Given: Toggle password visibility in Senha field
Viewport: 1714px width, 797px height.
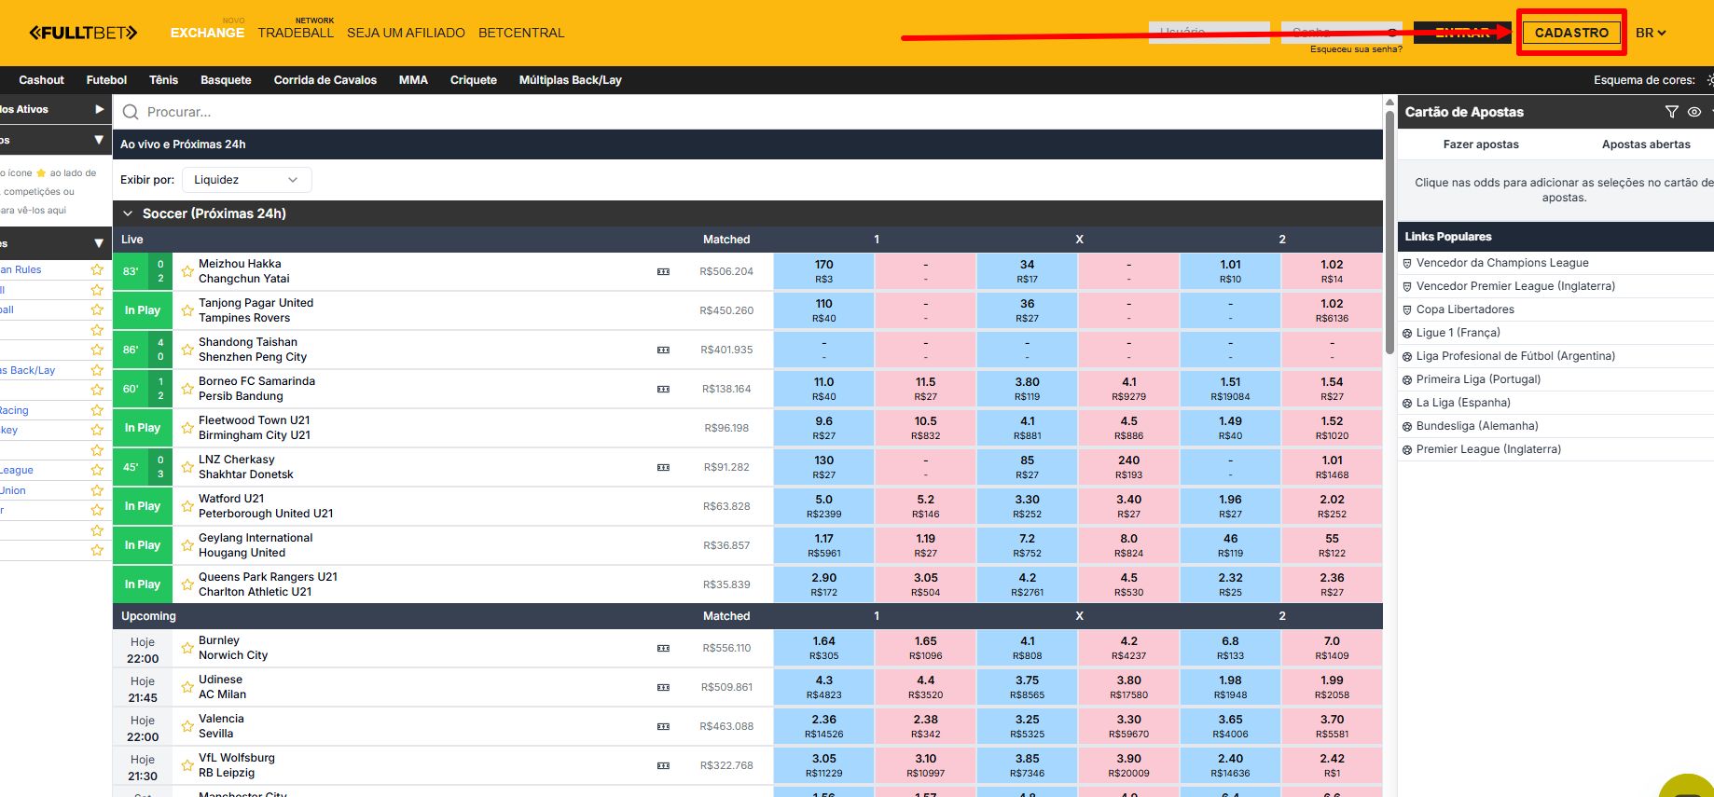Looking at the screenshot, I should click(1392, 33).
